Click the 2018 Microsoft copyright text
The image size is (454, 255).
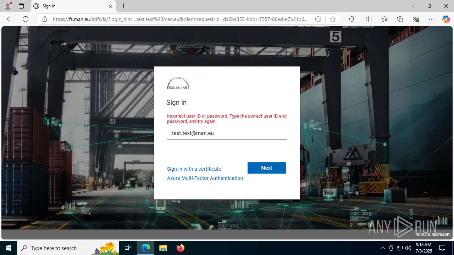(x=433, y=234)
